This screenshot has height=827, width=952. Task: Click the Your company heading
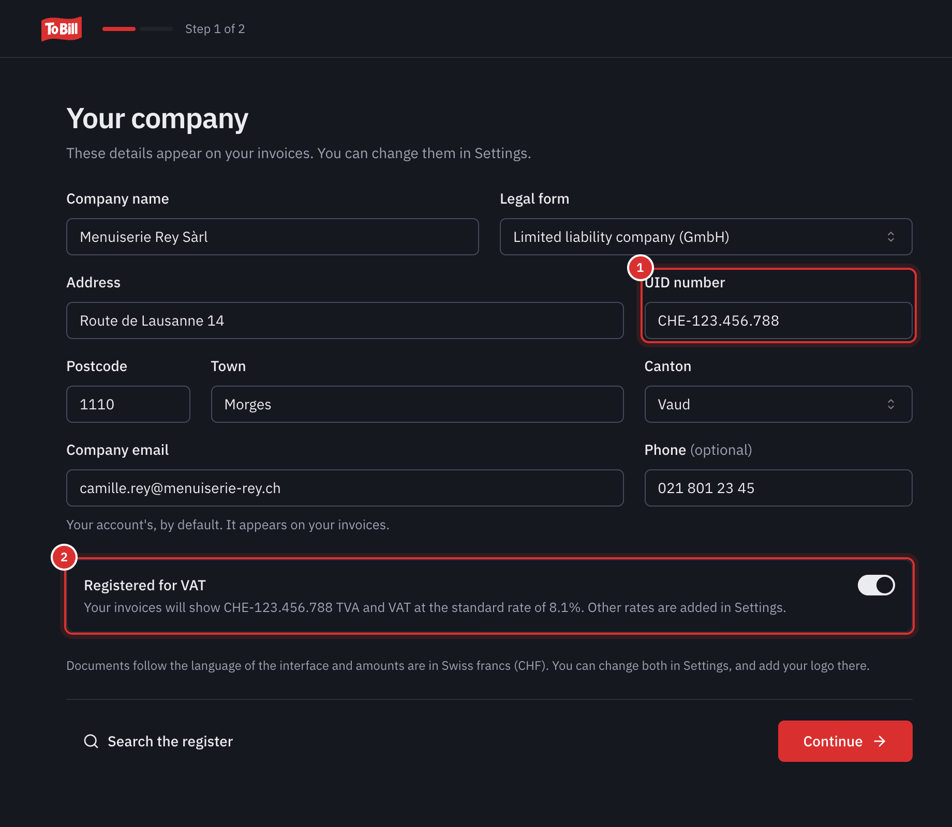pyautogui.click(x=157, y=119)
